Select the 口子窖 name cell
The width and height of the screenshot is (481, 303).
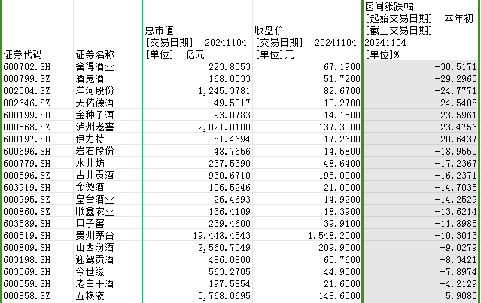[108, 223]
